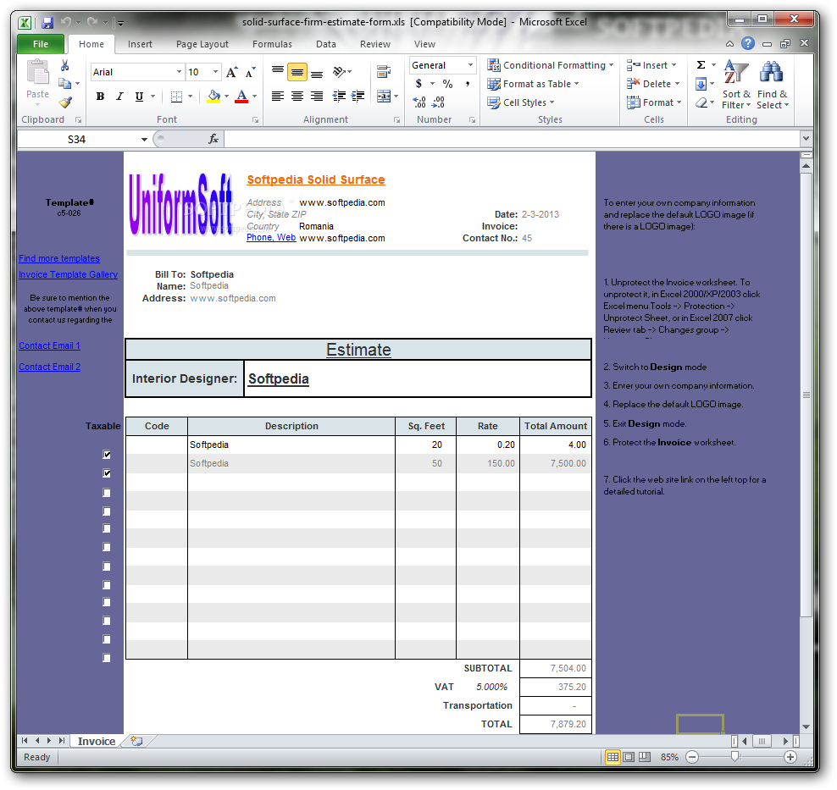Image resolution: width=837 pixels, height=790 pixels.
Task: Click Find more templates link
Action: pyautogui.click(x=59, y=258)
